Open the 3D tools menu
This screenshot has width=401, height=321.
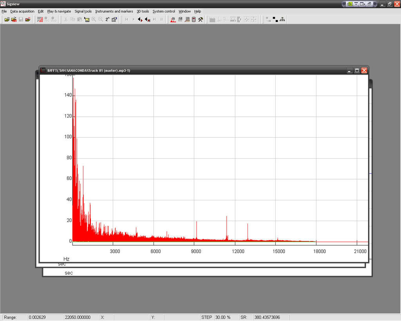pyautogui.click(x=143, y=11)
